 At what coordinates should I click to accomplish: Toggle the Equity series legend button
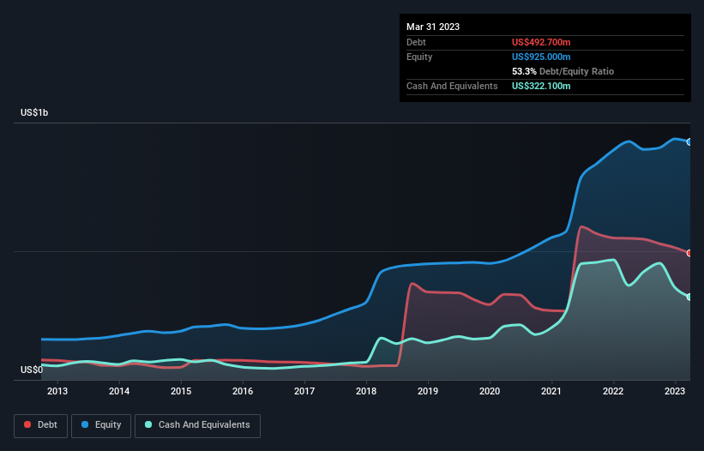point(101,425)
